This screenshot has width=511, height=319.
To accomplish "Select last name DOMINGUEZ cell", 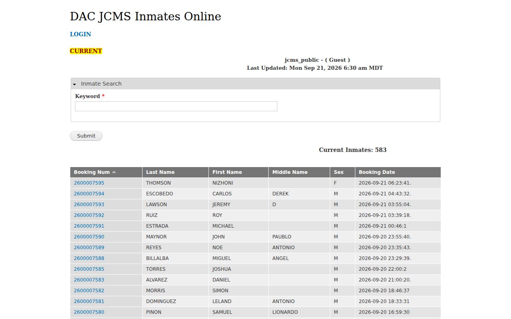I will (175, 301).
